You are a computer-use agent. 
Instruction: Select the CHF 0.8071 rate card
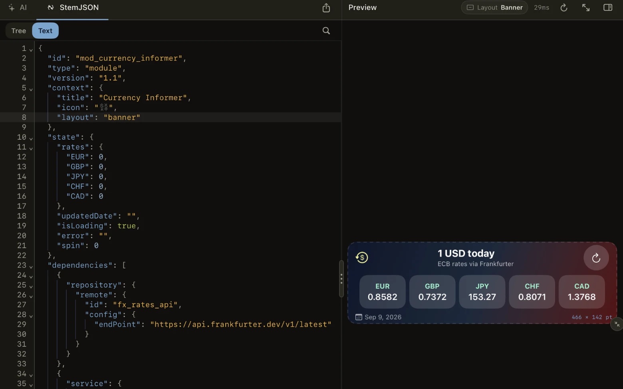pyautogui.click(x=532, y=292)
